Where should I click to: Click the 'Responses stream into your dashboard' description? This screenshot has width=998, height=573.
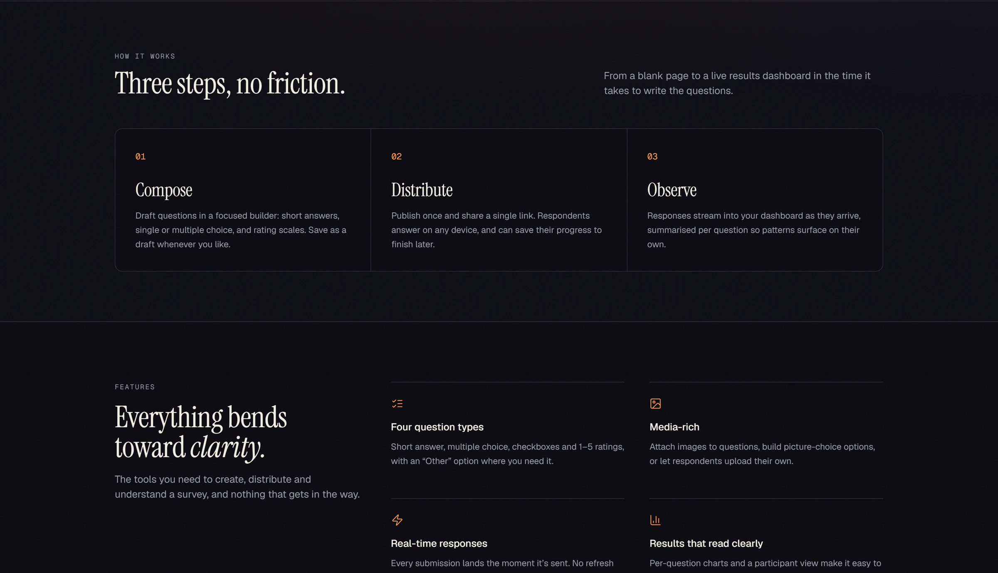coord(754,230)
